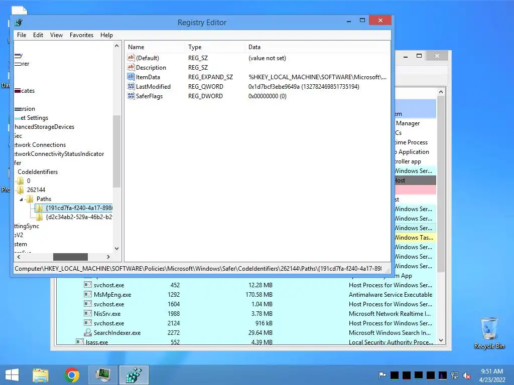Click the tree horizontal scroll left arrow
Screen dimensions: 514x385
coord(19,257)
